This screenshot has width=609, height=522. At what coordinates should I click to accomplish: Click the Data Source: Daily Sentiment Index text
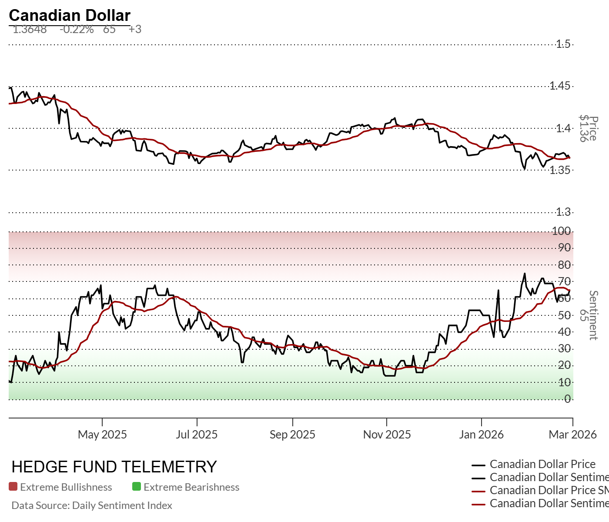coord(92,505)
